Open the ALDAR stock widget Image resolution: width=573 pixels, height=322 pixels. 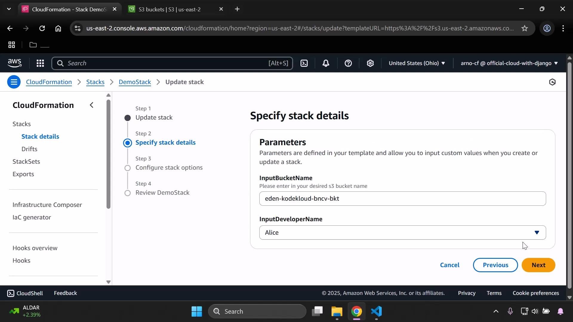pyautogui.click(x=25, y=312)
